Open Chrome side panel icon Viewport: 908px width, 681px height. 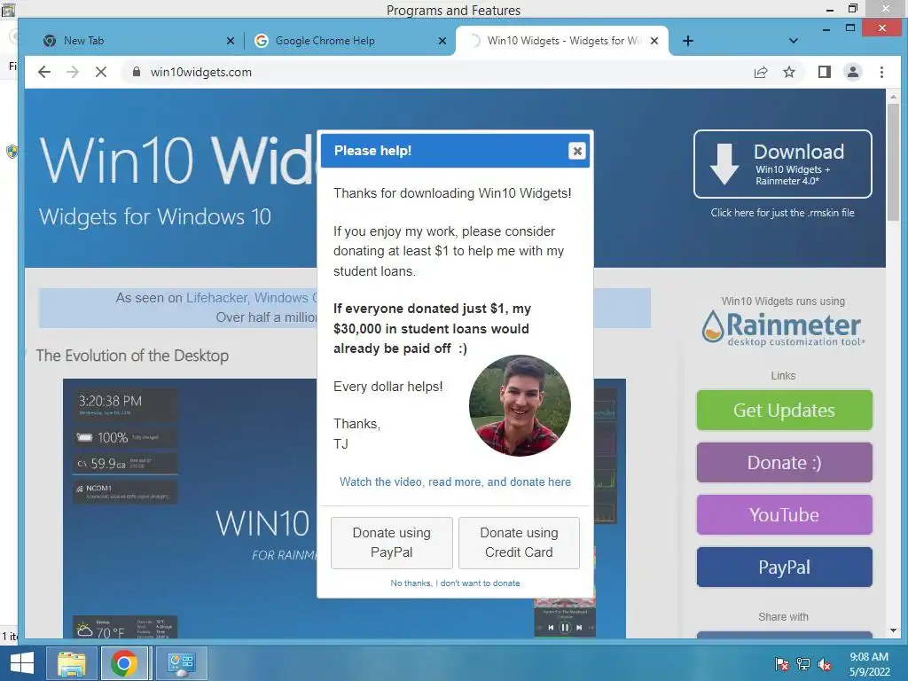[x=824, y=72]
